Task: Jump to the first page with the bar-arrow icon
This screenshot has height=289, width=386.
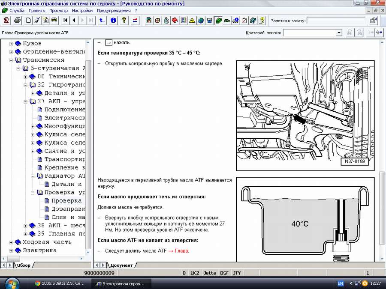Action: [66, 21]
